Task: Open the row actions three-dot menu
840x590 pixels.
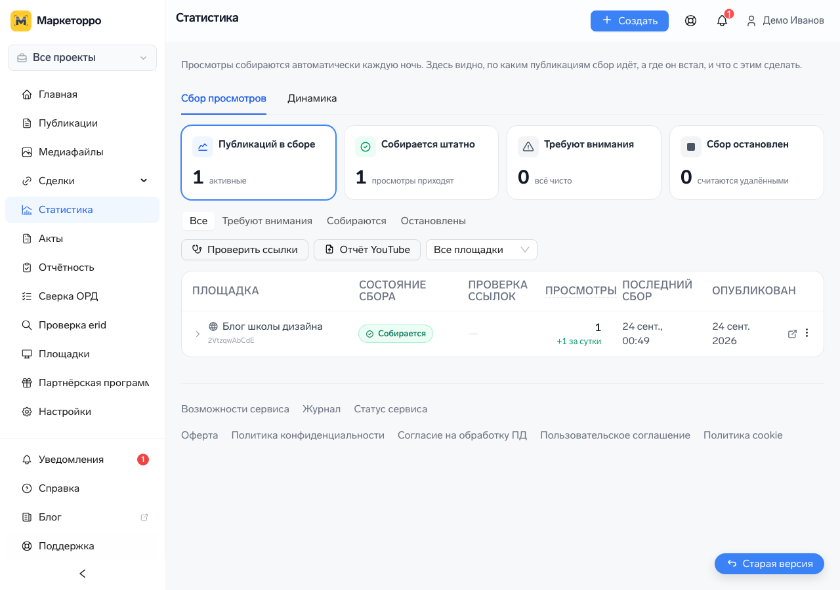Action: [x=807, y=333]
